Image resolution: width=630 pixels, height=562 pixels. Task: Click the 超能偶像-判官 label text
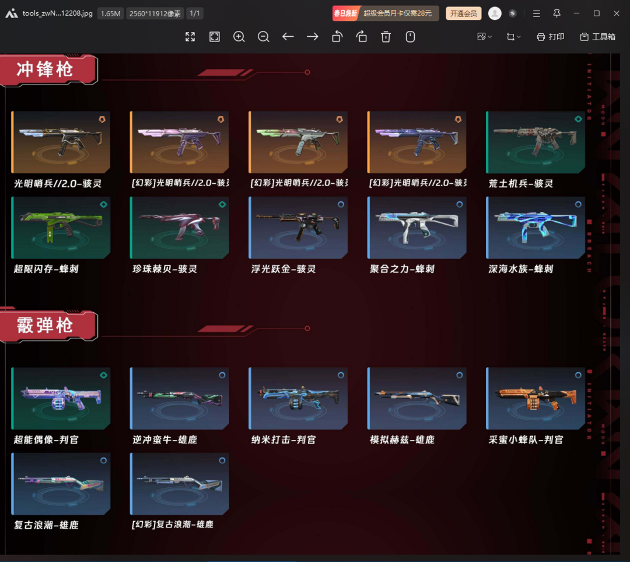coord(46,440)
